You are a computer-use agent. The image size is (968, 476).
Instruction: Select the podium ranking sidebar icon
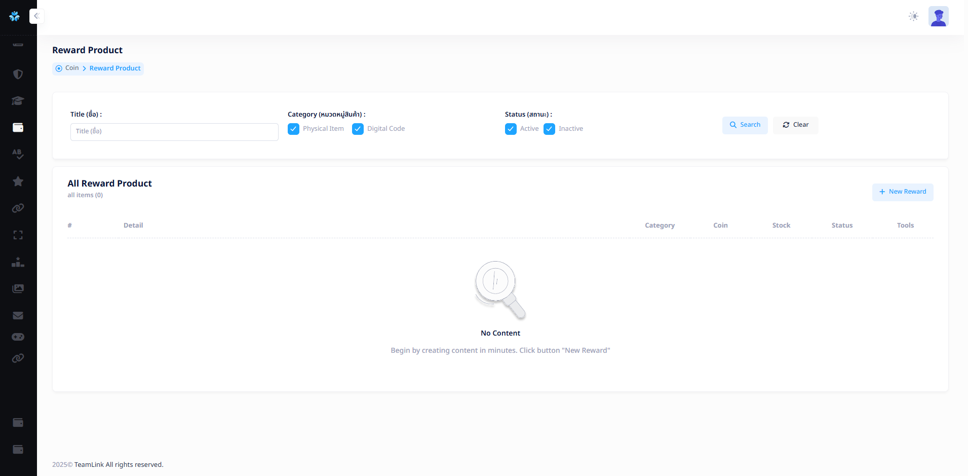pyautogui.click(x=18, y=262)
